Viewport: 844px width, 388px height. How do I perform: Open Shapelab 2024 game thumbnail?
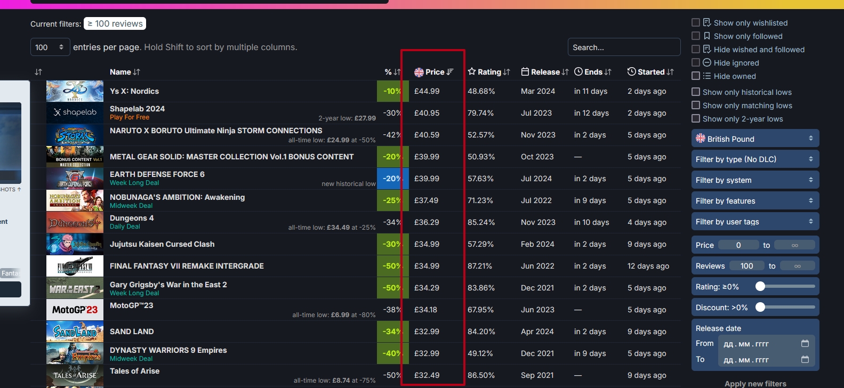click(x=75, y=113)
